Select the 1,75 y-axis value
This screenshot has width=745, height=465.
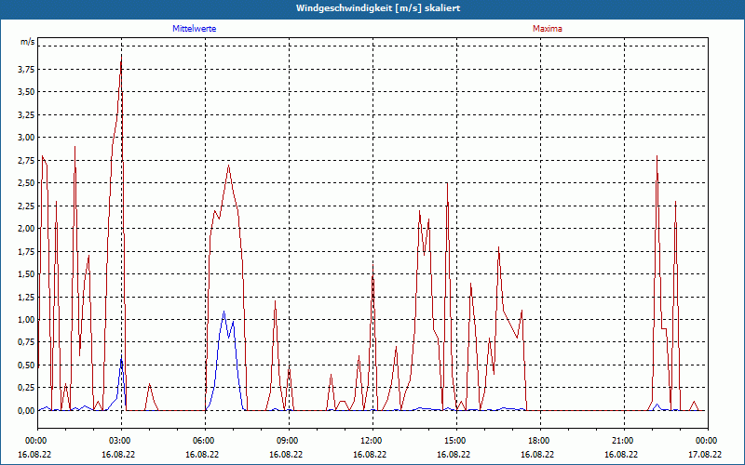coord(26,251)
